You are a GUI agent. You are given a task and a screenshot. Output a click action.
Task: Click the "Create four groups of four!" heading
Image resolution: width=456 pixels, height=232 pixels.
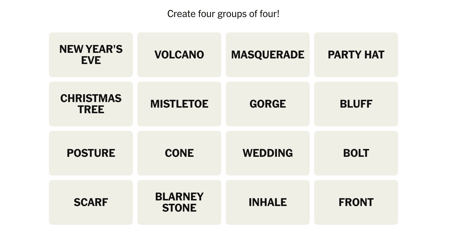223,14
